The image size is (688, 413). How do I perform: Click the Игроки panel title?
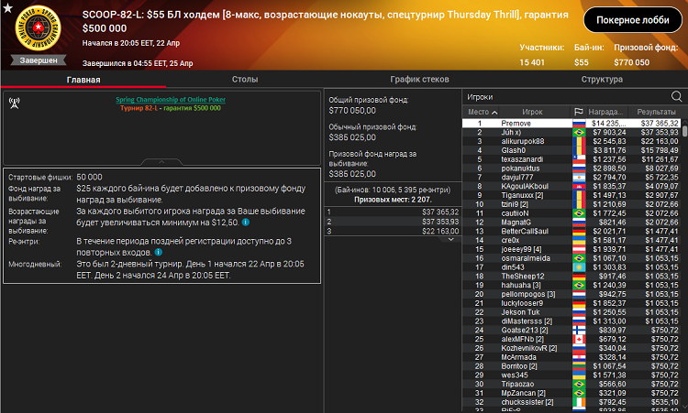coord(480,97)
